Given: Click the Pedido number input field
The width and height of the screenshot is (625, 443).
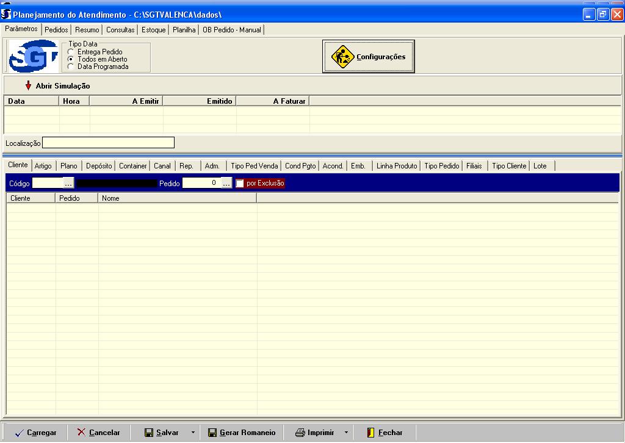Looking at the screenshot, I should click(201, 183).
